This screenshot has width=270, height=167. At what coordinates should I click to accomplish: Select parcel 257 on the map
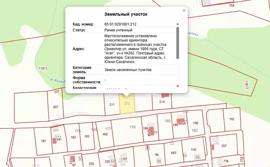tap(224, 146)
